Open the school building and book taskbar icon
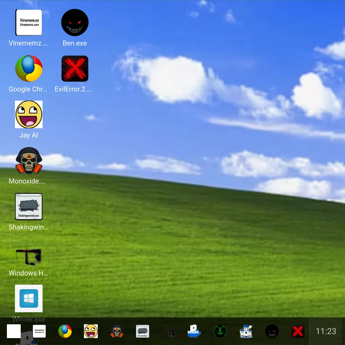 (x=246, y=331)
